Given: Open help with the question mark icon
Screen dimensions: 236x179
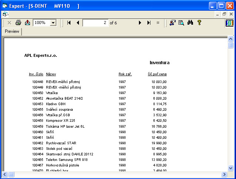Looking at the screenshot, I should tap(199, 23).
